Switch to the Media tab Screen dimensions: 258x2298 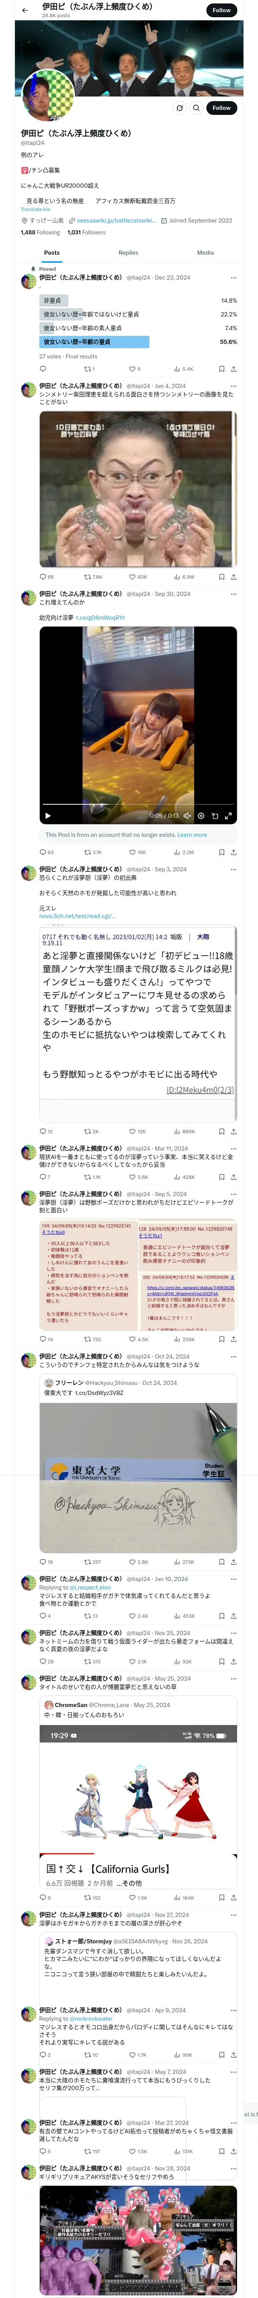[x=206, y=252]
